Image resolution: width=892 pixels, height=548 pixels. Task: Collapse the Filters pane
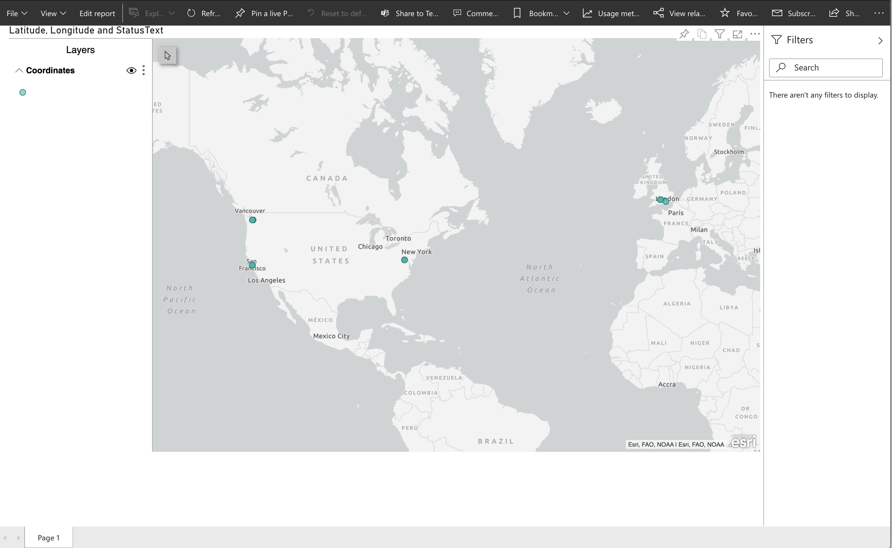(880, 40)
